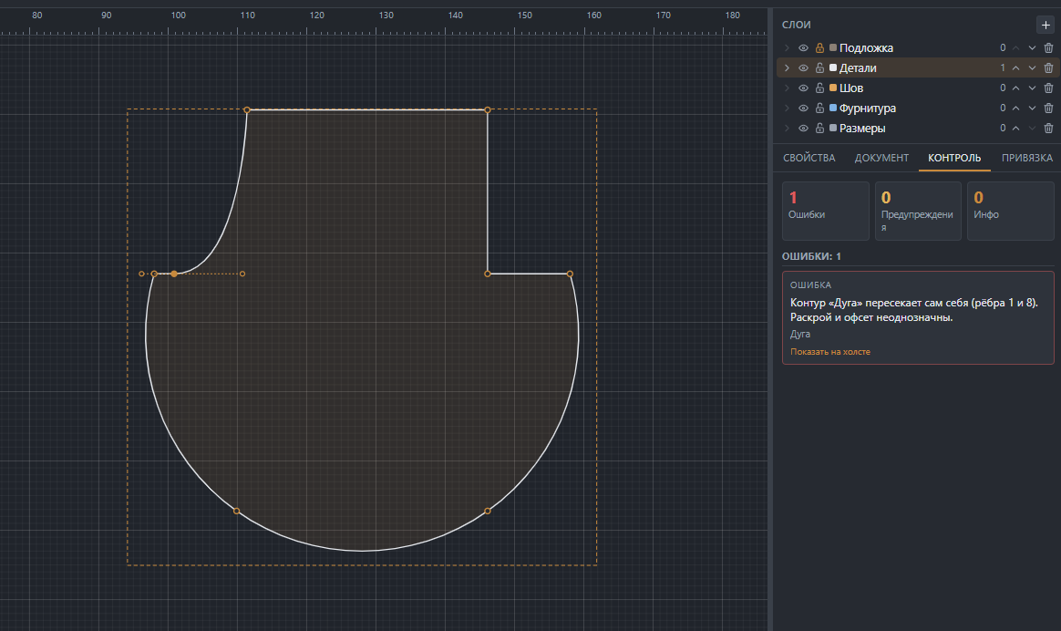Click the 'ОШИБКИ: 1' section heading
1061x631 pixels.
811,256
